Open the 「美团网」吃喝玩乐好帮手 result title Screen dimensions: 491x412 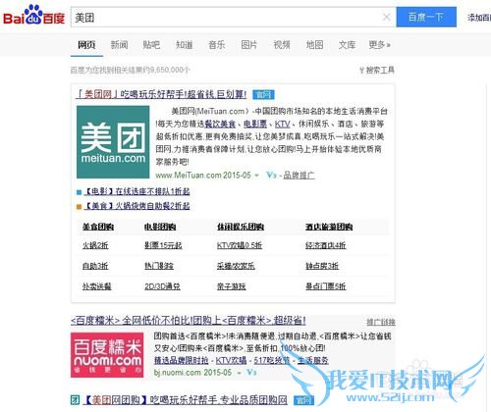tap(161, 94)
